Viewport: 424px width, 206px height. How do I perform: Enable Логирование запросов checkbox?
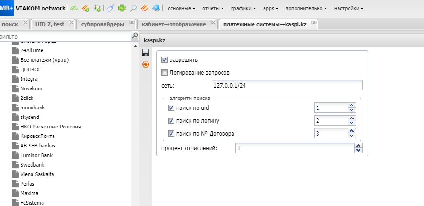[165, 73]
